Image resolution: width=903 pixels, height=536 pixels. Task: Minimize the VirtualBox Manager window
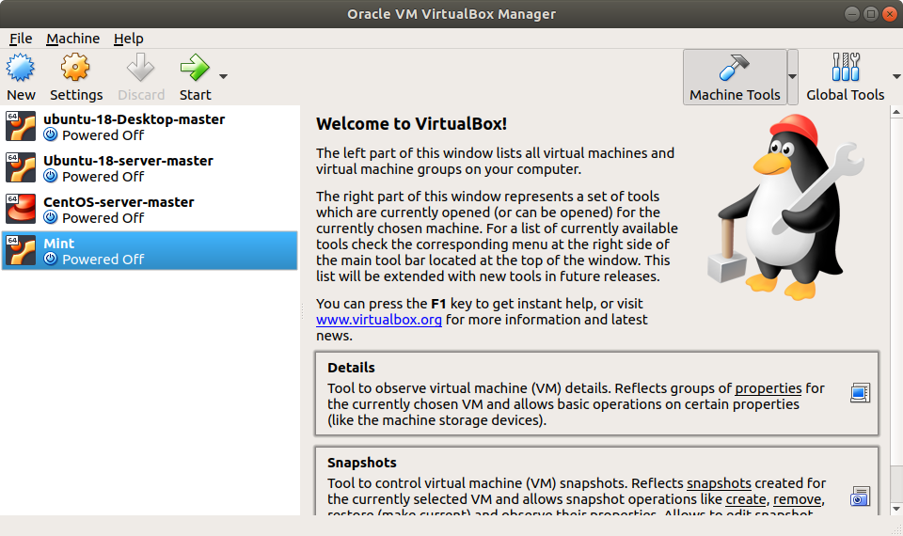[x=852, y=14]
